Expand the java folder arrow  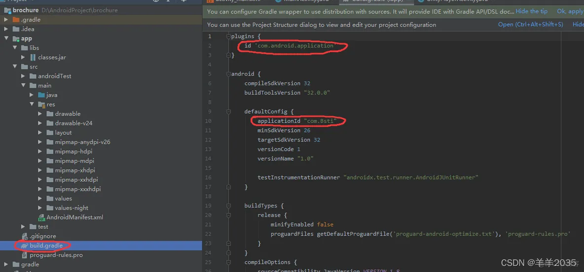coord(32,95)
